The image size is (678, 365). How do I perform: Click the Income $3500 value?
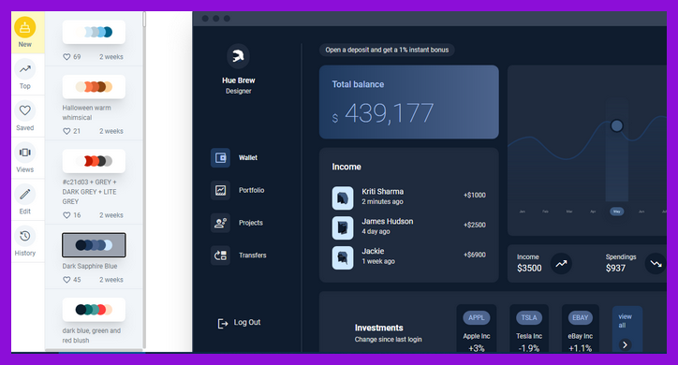coord(529,269)
